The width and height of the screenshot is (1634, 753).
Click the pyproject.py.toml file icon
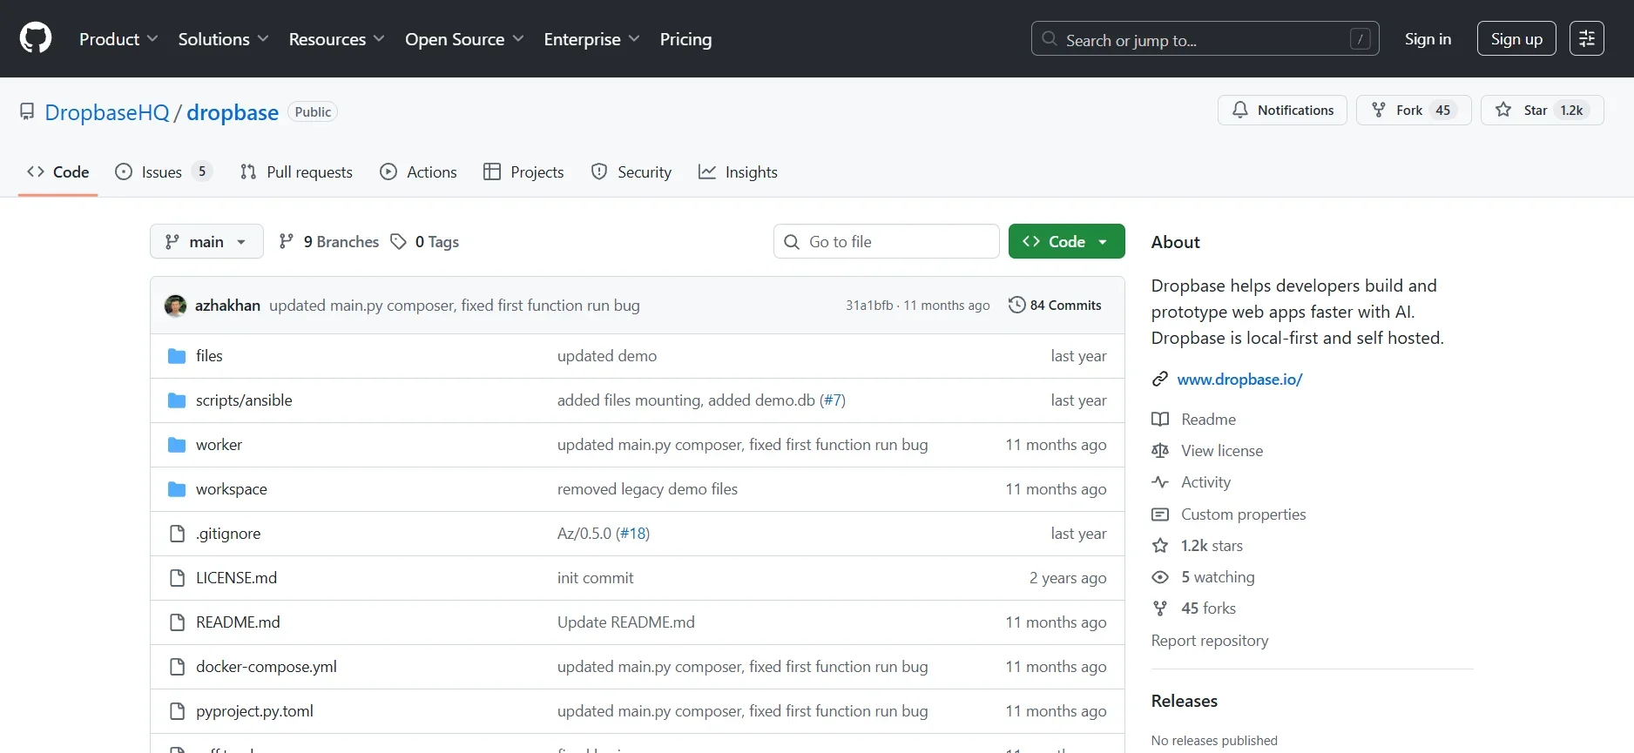pos(177,711)
